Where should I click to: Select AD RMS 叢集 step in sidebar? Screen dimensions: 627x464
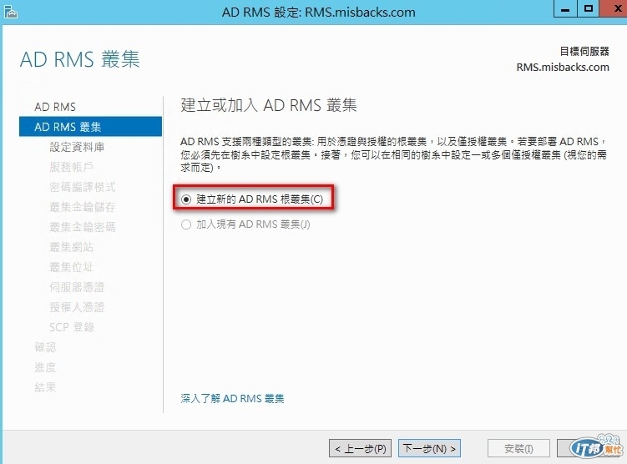[x=90, y=127]
